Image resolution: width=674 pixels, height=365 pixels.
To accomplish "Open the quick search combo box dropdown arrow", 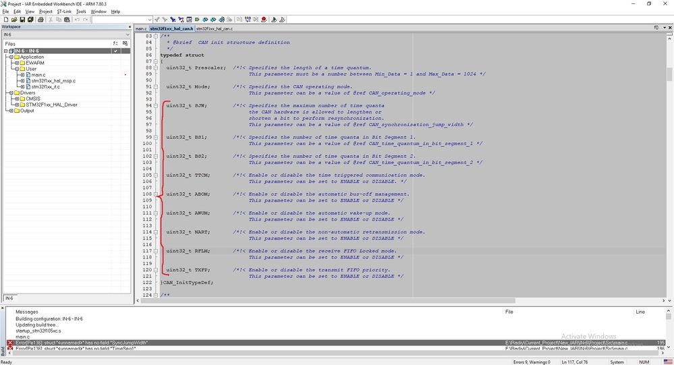I will tap(150, 20).
